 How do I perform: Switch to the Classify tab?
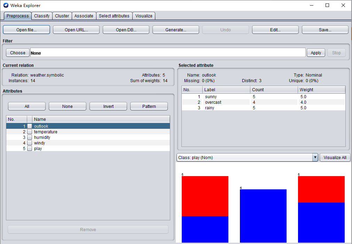(x=42, y=16)
